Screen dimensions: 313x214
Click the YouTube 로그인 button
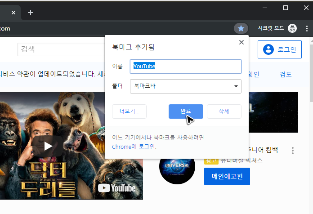click(x=279, y=49)
